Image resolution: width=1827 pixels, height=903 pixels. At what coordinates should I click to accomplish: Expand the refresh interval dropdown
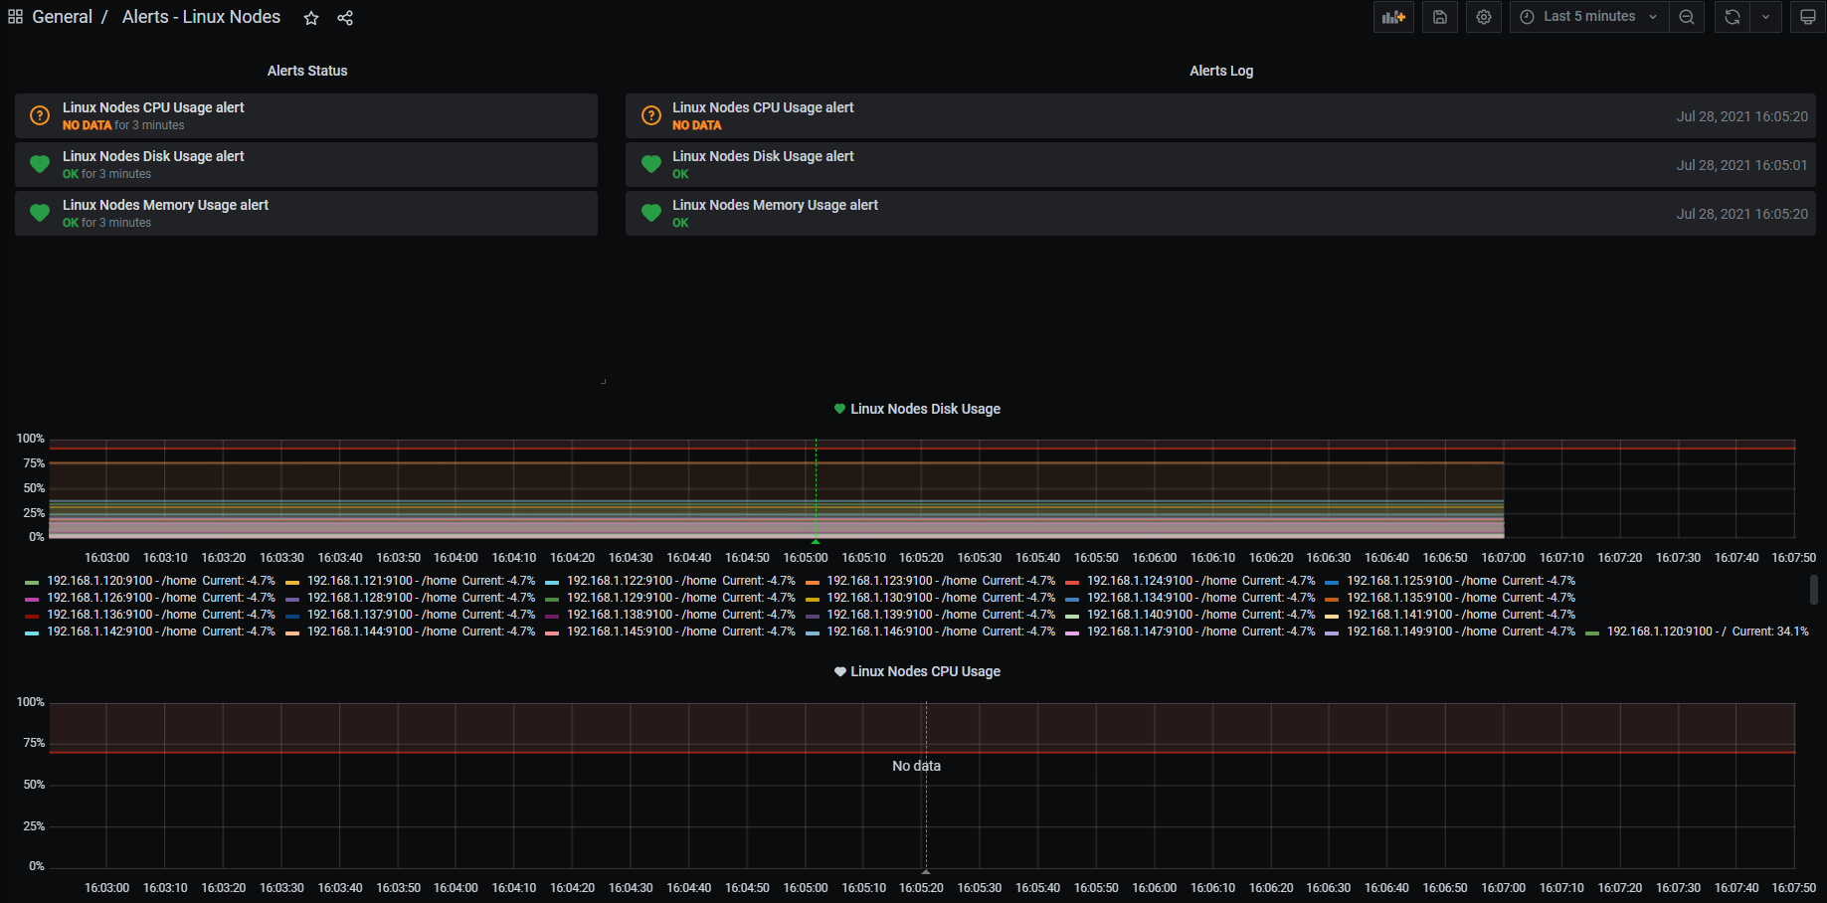(1765, 17)
